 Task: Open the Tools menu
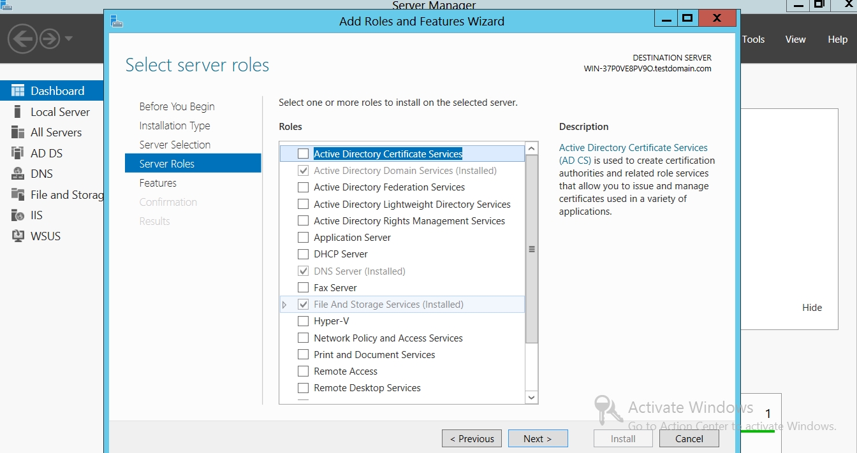click(753, 40)
